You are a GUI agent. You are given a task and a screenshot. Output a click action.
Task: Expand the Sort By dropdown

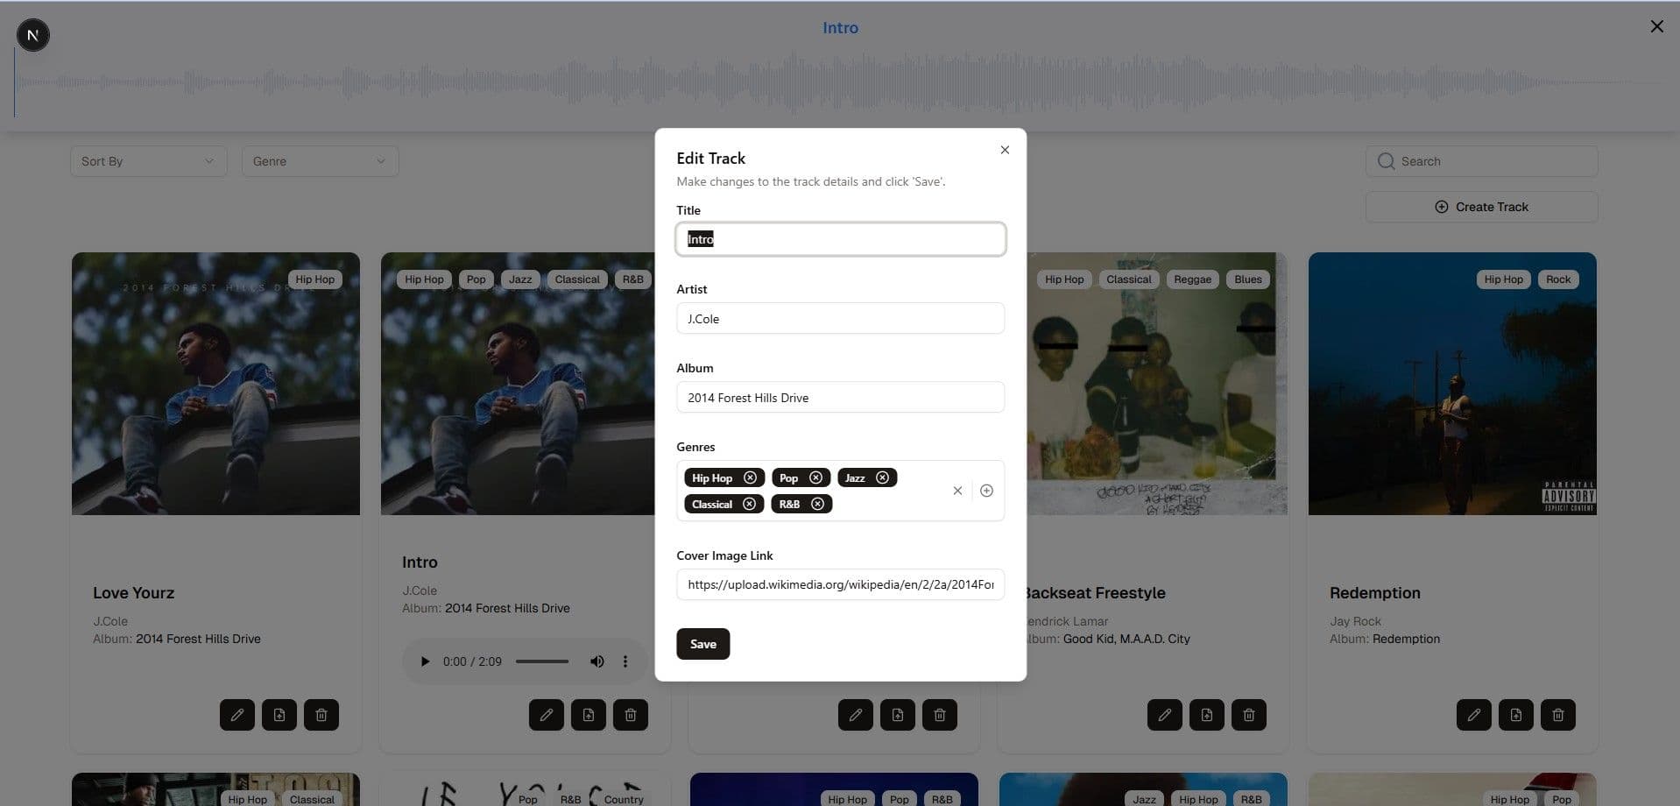click(x=148, y=161)
